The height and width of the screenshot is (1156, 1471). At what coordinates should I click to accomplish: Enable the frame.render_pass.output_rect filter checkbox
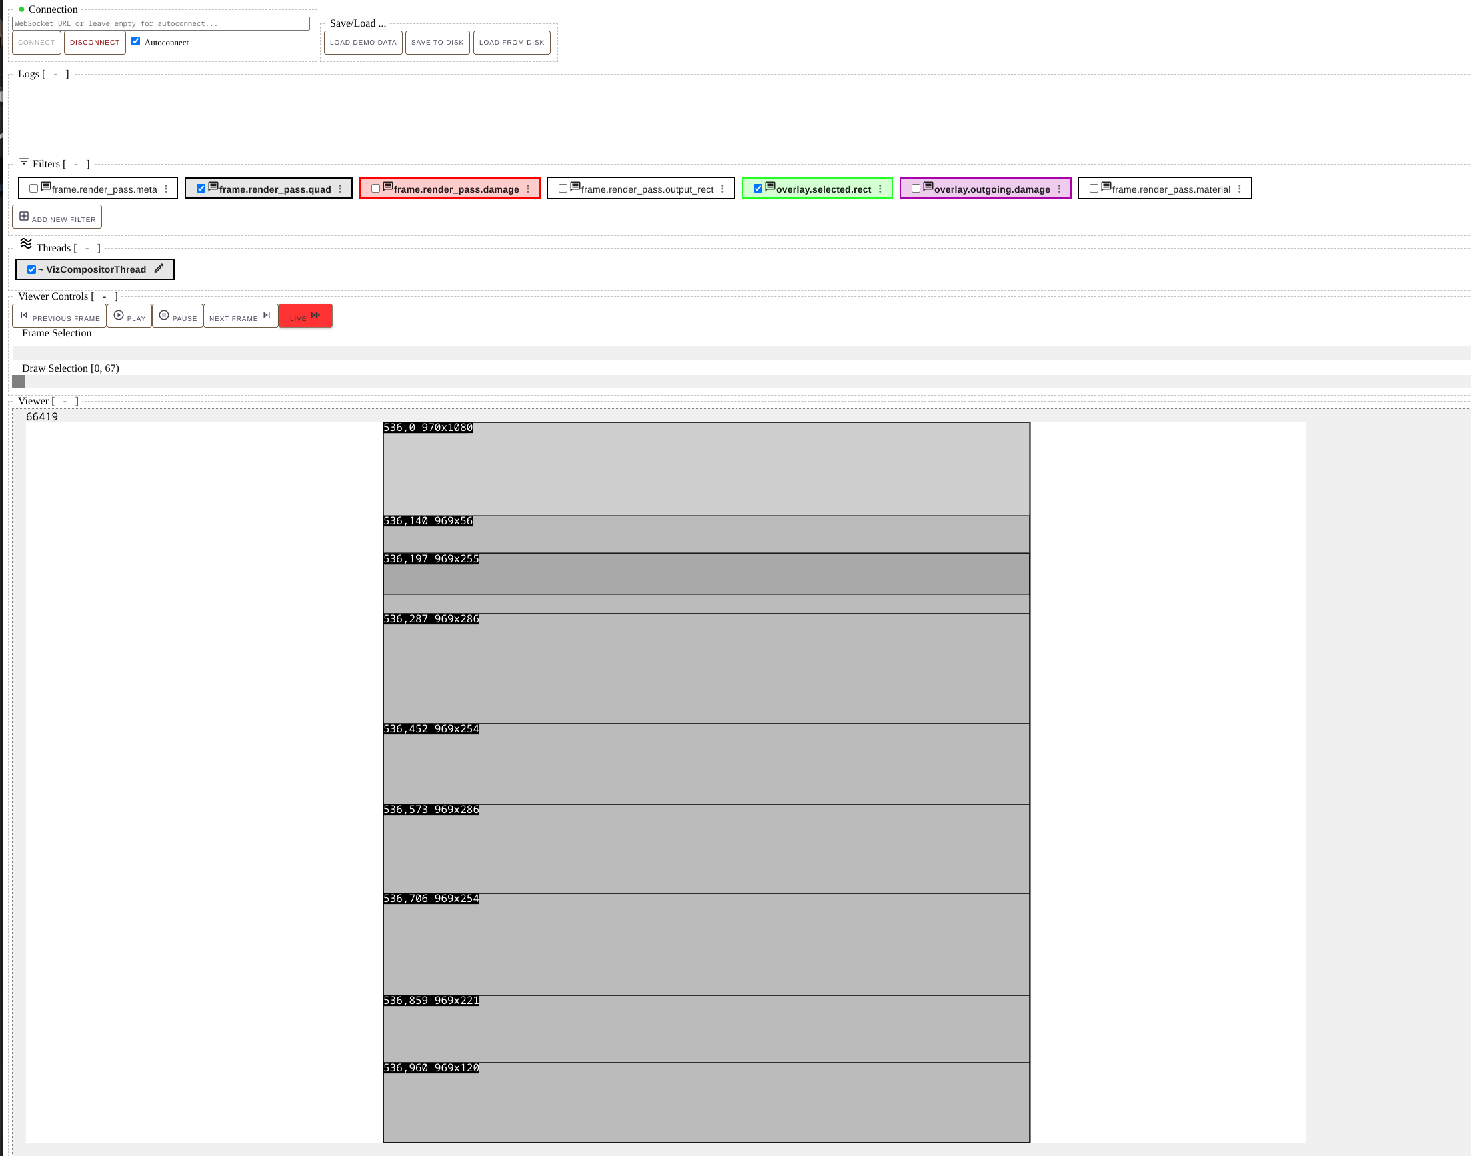coord(563,189)
